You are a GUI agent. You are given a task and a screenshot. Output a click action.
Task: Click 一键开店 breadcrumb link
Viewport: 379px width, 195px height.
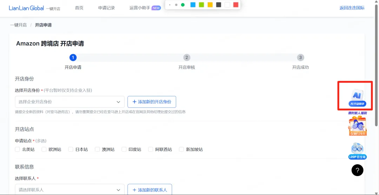(x=18, y=25)
